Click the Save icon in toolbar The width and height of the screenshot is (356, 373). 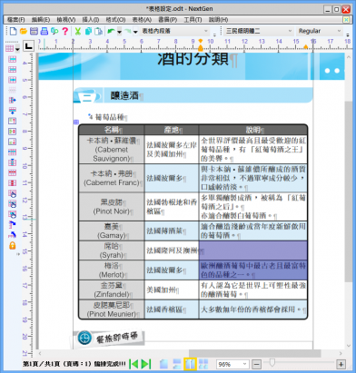coord(34,31)
